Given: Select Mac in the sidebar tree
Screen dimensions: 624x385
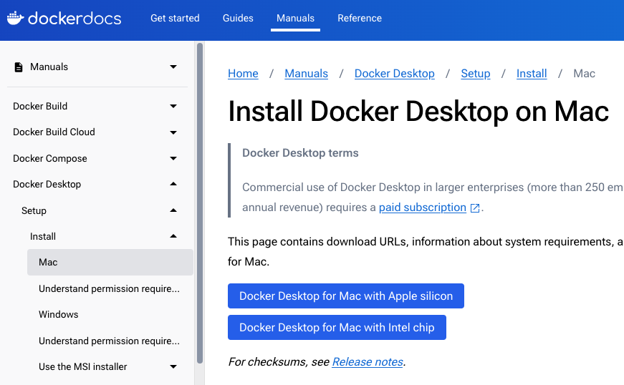Looking at the screenshot, I should pyautogui.click(x=110, y=262).
